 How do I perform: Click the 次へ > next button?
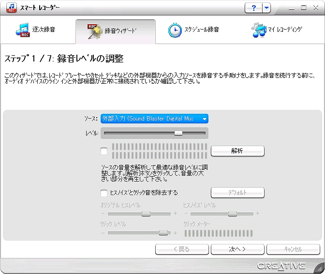[237, 249]
